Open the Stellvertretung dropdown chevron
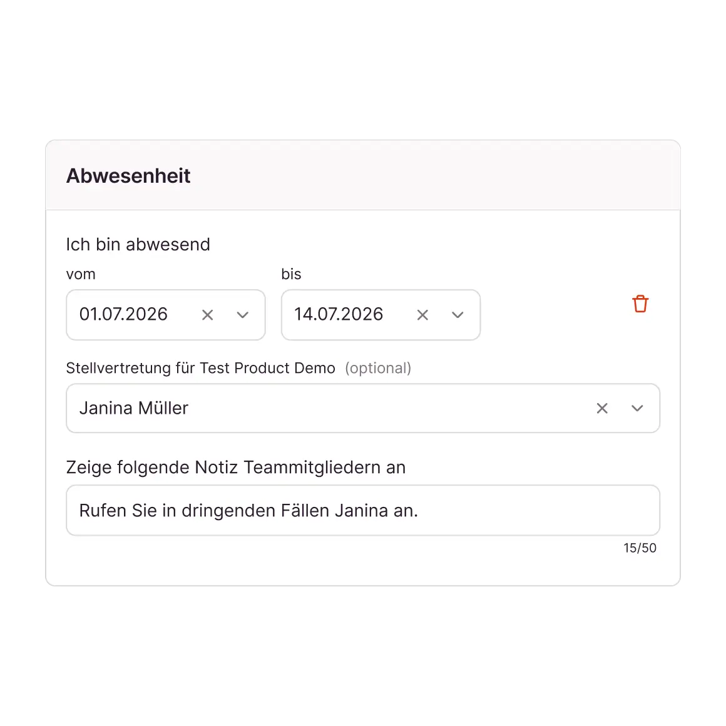The height and width of the screenshot is (726, 726). 637,408
